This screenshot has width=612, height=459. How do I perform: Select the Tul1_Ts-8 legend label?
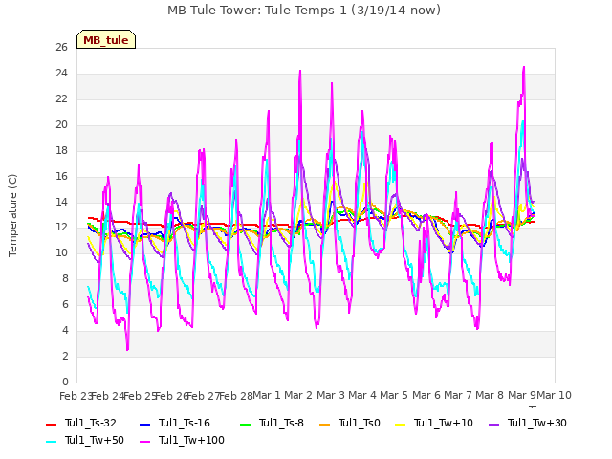pos(281,423)
